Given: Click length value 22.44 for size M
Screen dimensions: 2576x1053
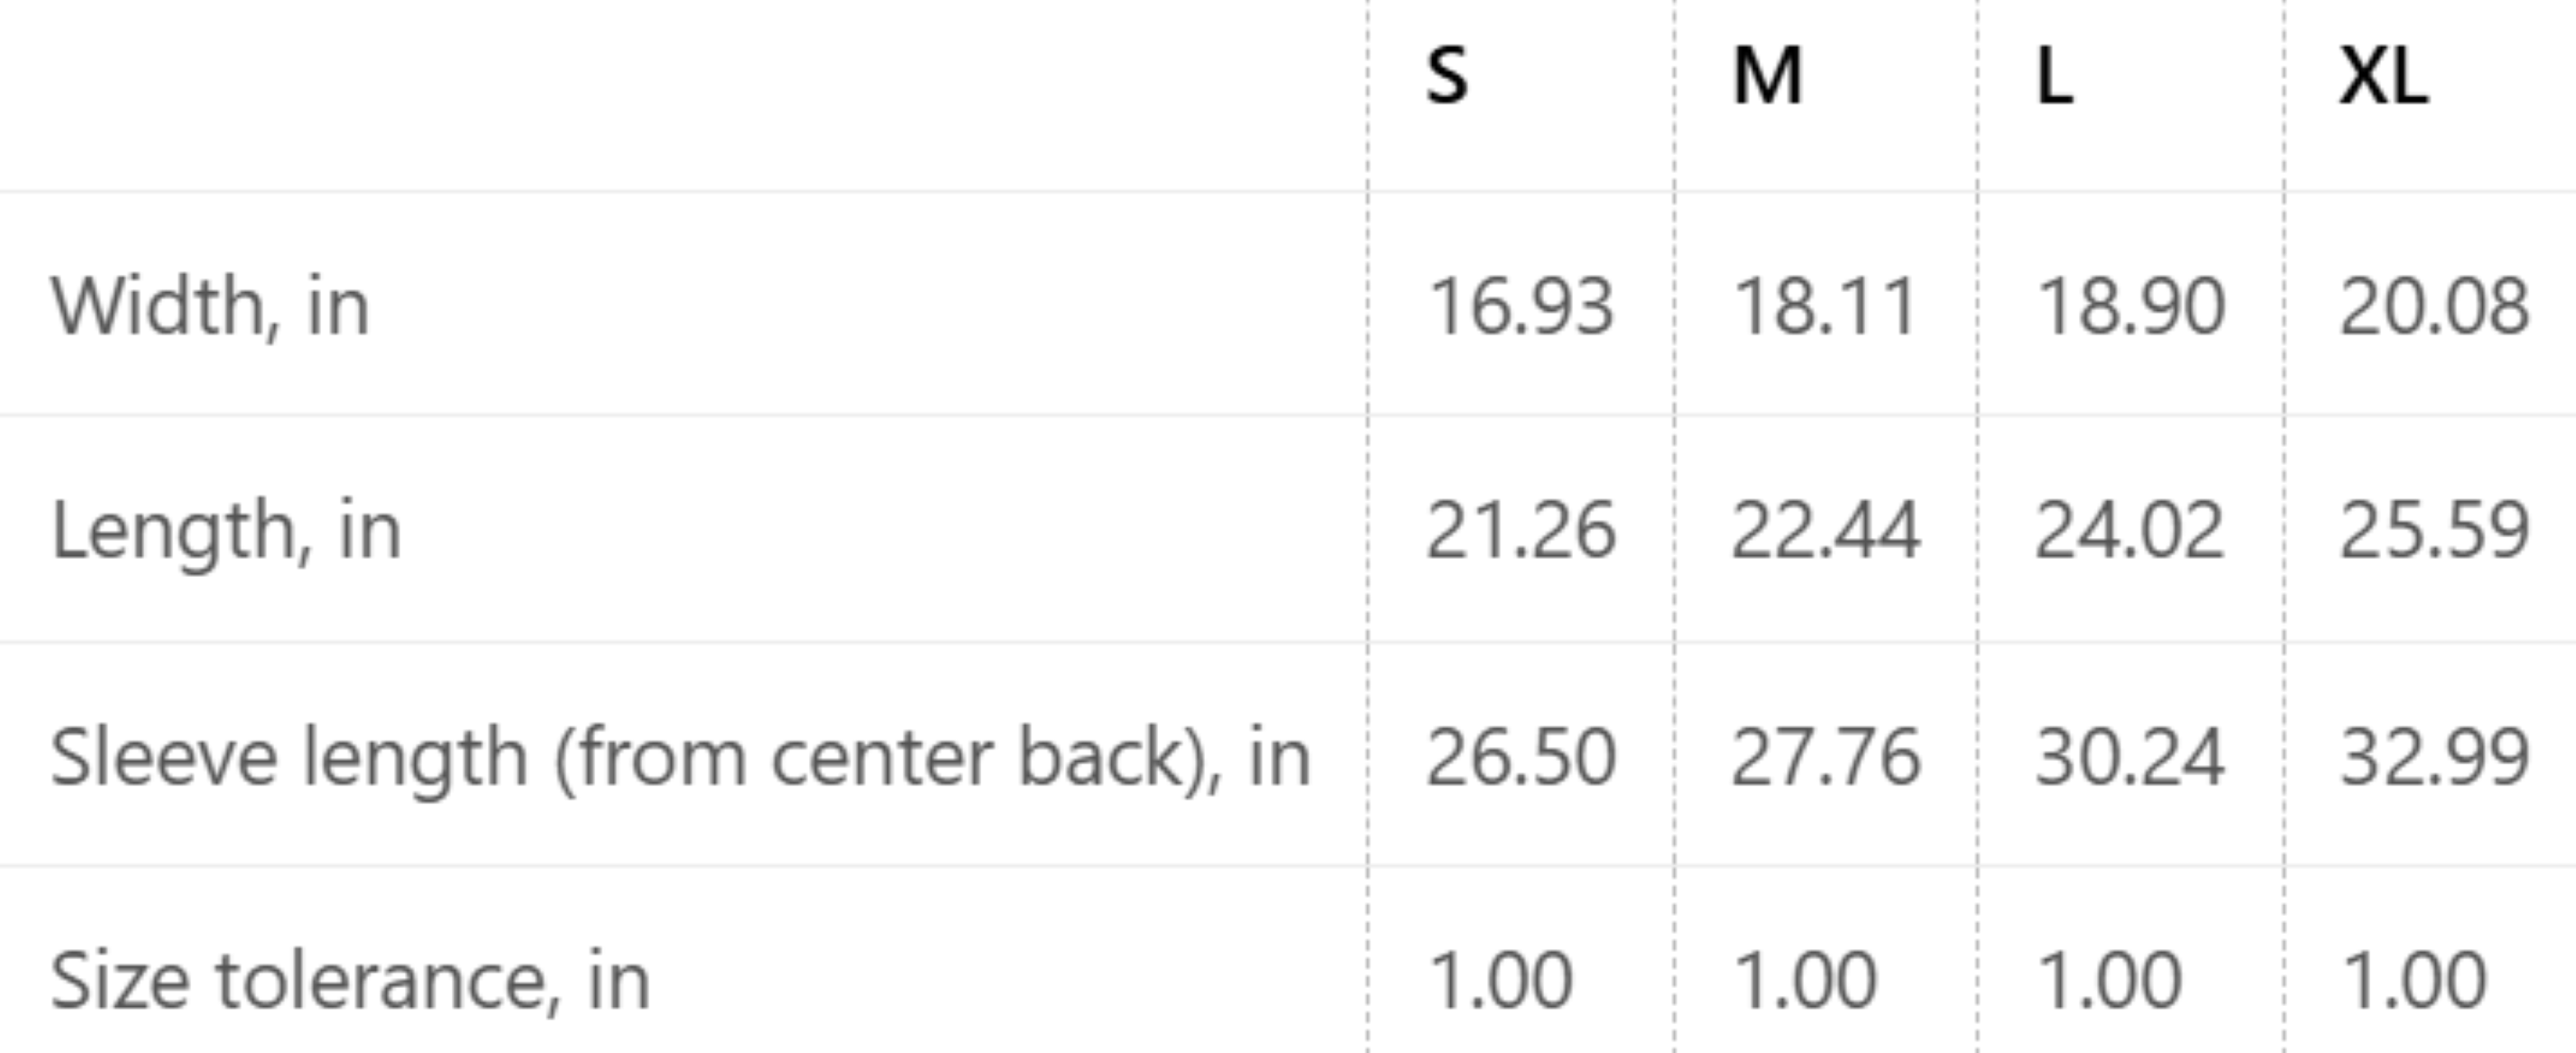Looking at the screenshot, I should click(1825, 530).
